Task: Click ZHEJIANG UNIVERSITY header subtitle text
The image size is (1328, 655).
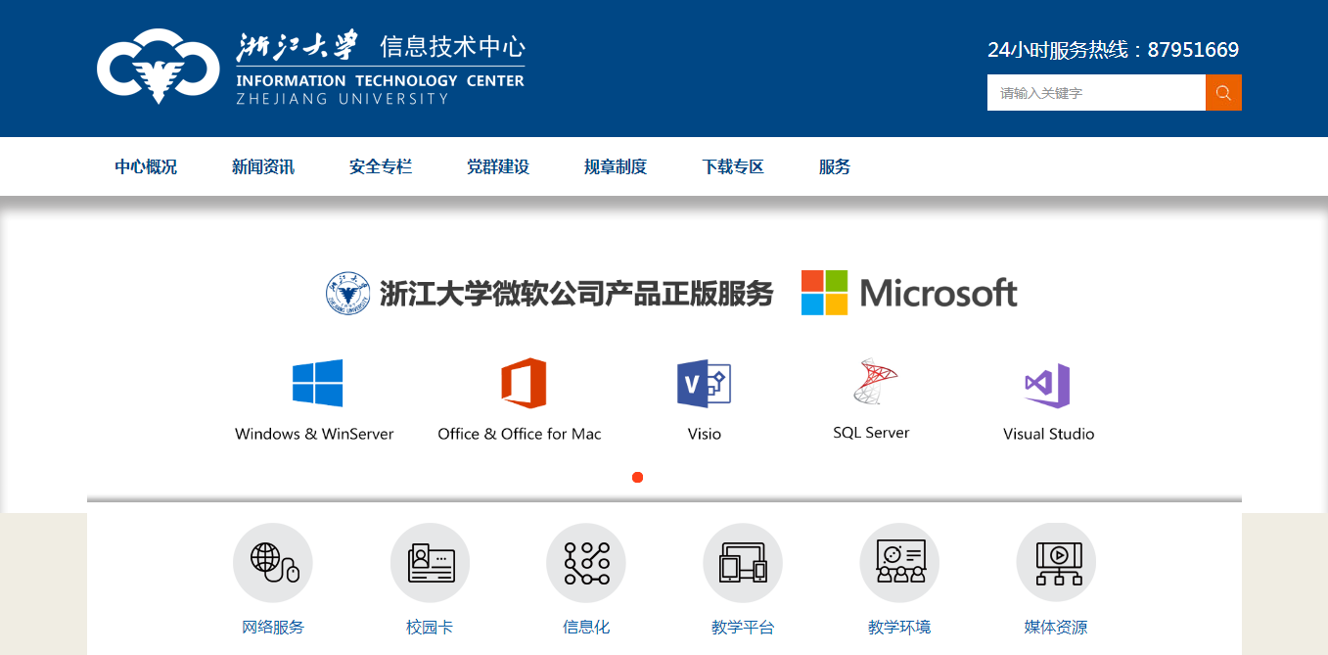Action: [343, 99]
